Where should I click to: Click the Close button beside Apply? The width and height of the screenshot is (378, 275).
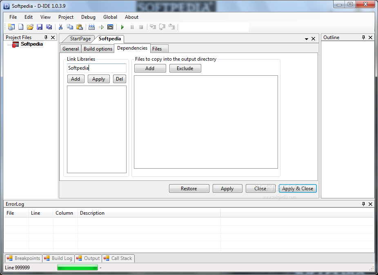260,189
